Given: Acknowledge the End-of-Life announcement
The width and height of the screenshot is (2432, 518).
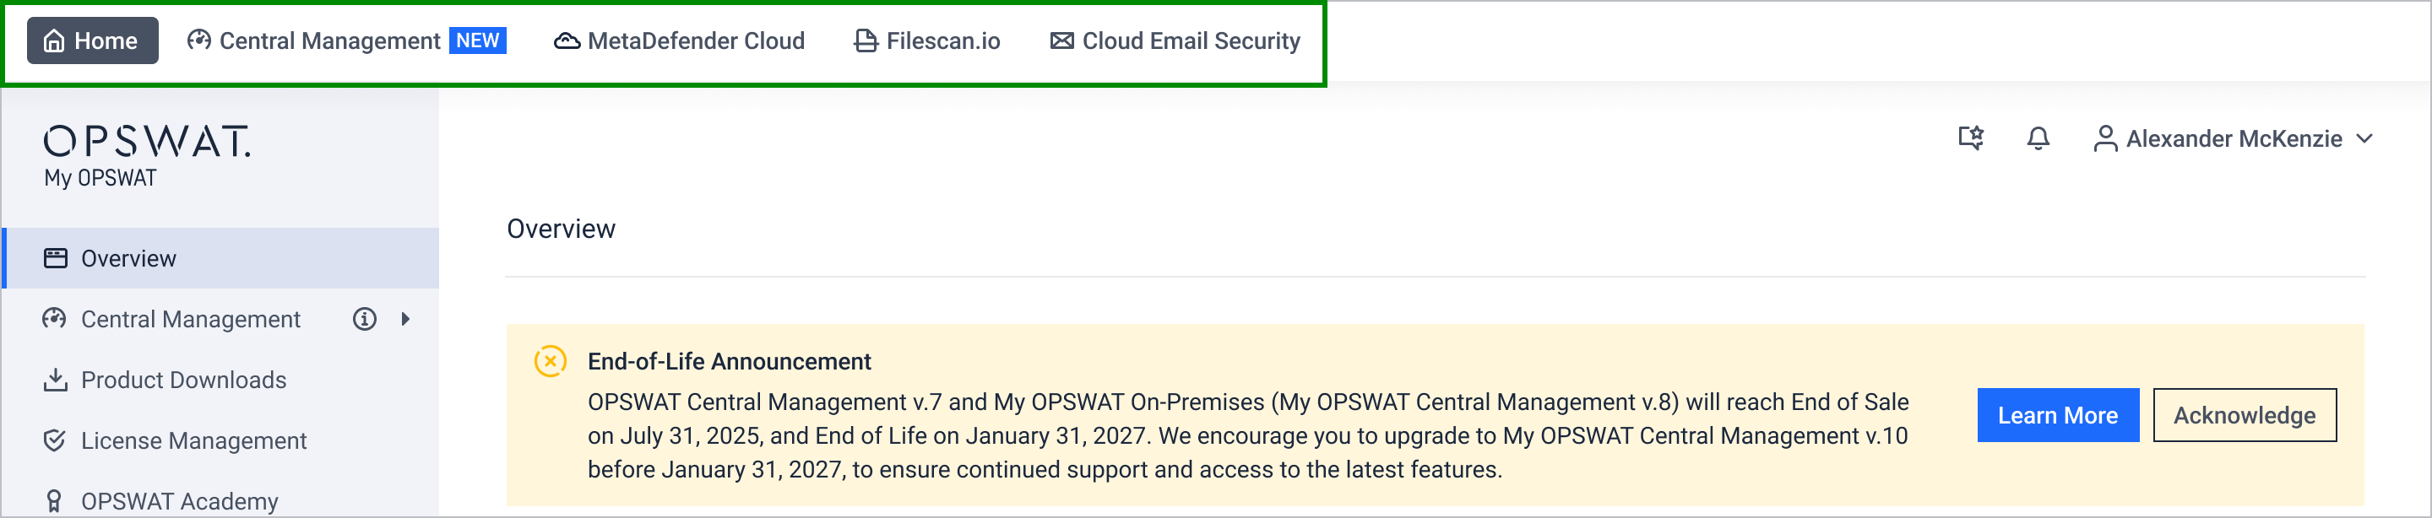Looking at the screenshot, I should click(x=2245, y=415).
